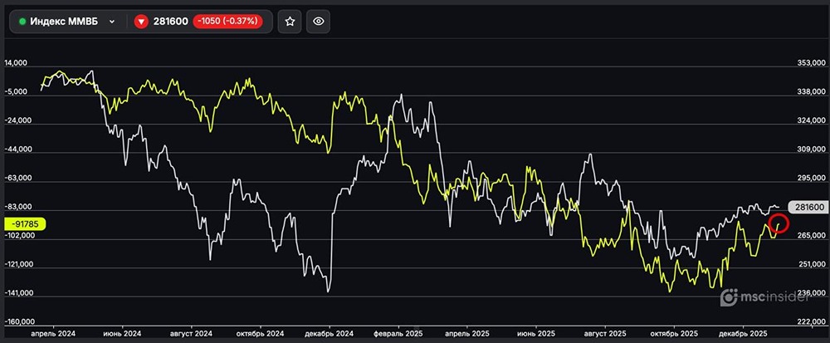Click the 265,000 right axis label
830x343 pixels.
pyautogui.click(x=810, y=236)
